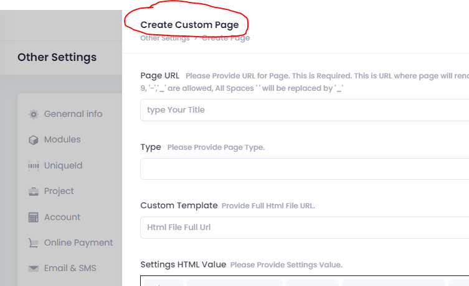The image size is (469, 286).
Task: Open Project settings from the sidebar
Action: pos(59,191)
